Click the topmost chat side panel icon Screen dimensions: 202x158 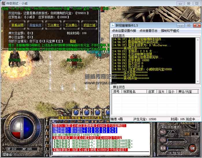click(47, 127)
